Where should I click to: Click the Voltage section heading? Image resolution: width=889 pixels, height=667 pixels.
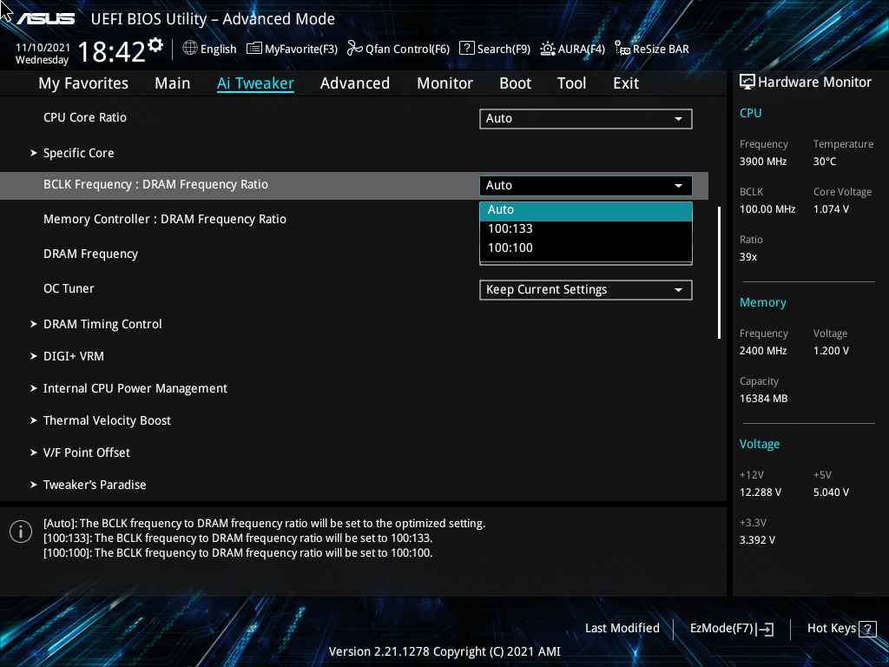[760, 444]
